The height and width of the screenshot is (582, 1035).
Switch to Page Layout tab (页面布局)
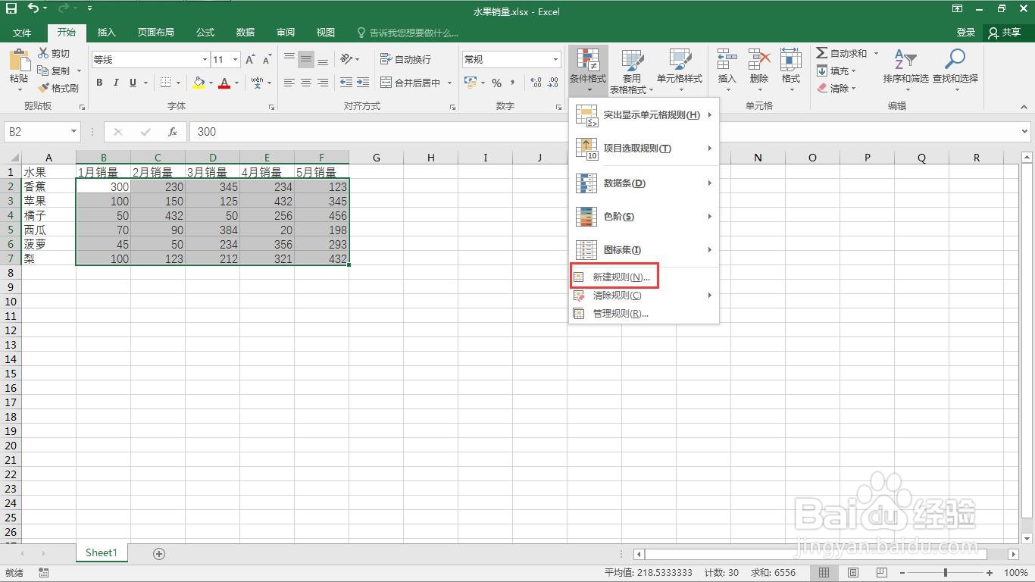[156, 33]
